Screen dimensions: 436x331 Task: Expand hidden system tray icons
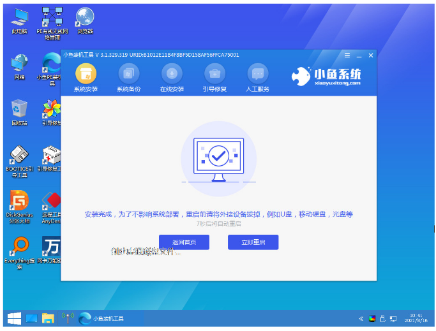coord(361,319)
